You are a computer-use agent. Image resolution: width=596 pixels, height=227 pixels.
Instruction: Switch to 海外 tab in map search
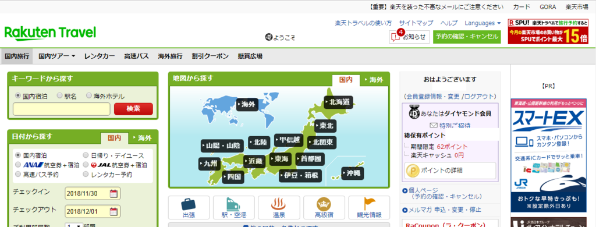(374, 80)
